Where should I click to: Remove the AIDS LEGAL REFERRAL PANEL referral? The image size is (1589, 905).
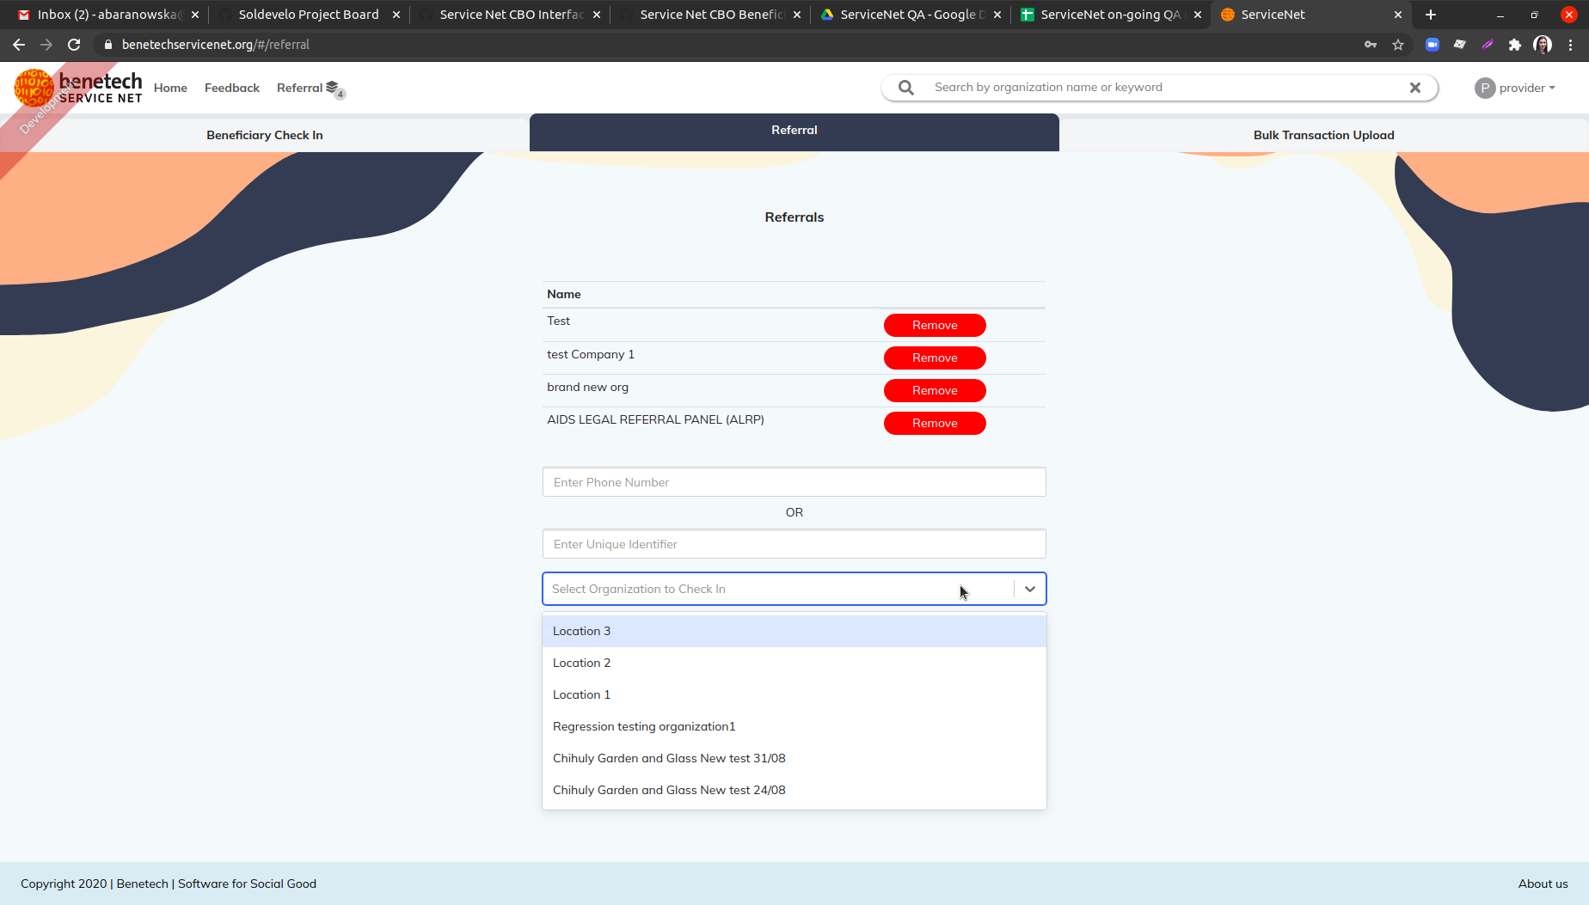[934, 423]
